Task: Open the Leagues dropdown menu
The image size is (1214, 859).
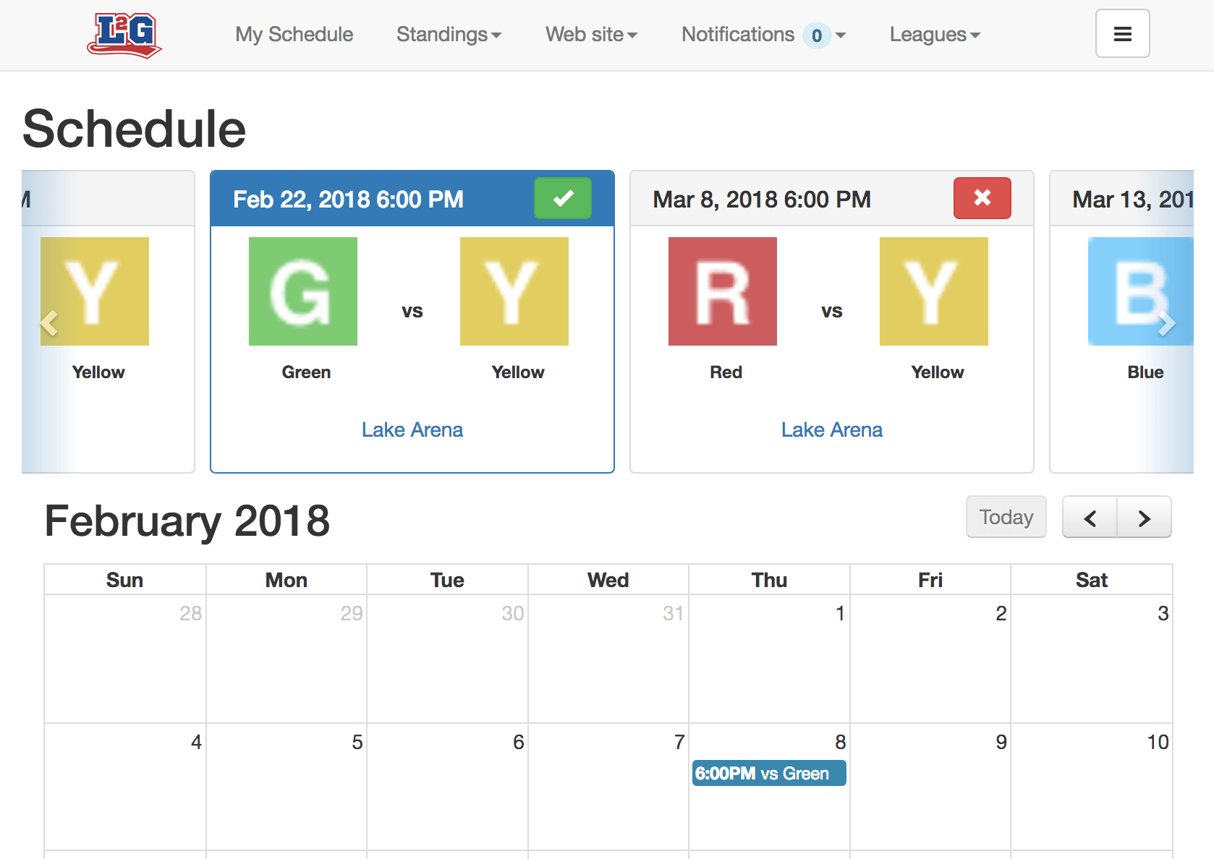Action: tap(935, 35)
